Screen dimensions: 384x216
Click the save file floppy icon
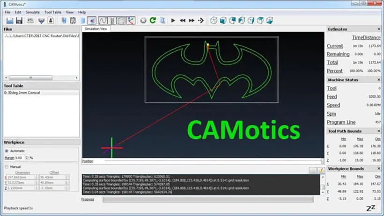tap(19, 21)
